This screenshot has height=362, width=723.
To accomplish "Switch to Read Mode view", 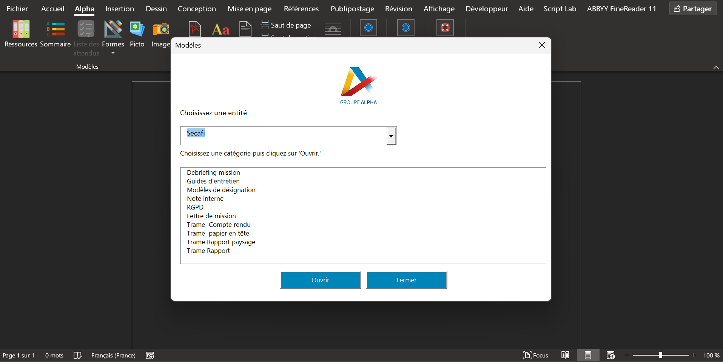I will point(565,356).
